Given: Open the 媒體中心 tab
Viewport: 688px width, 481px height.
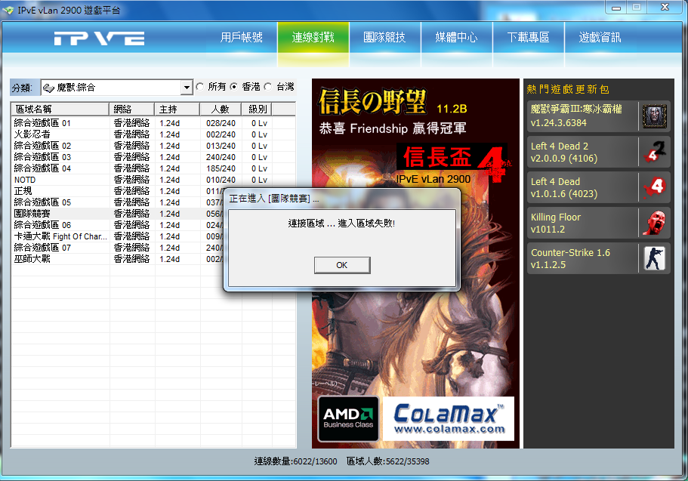Looking at the screenshot, I should [x=457, y=38].
